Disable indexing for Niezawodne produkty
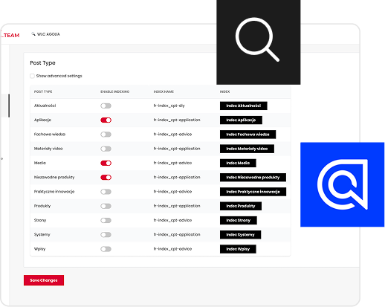 (x=106, y=178)
